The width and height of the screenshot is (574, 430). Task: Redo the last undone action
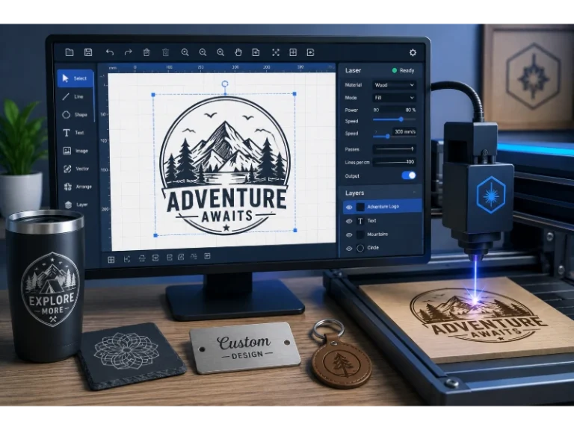click(128, 52)
